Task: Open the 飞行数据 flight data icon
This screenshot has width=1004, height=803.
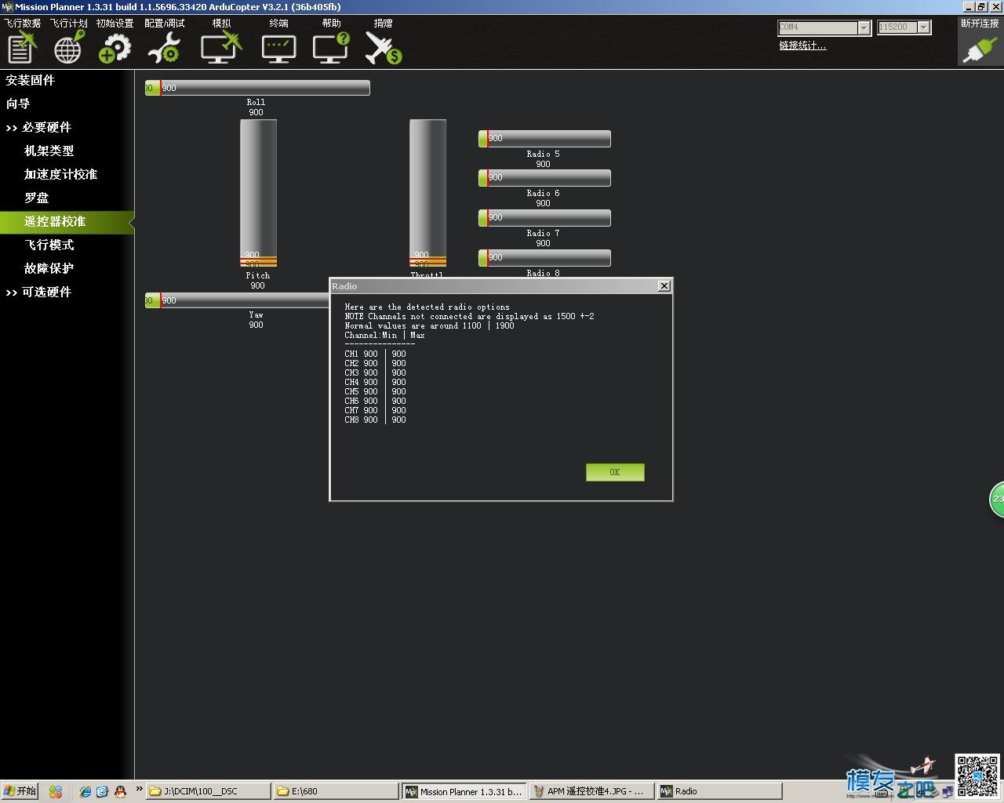Action: (22, 47)
